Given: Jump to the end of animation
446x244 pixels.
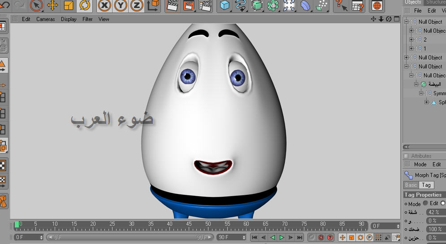Looking at the screenshot, I should click(x=300, y=237).
